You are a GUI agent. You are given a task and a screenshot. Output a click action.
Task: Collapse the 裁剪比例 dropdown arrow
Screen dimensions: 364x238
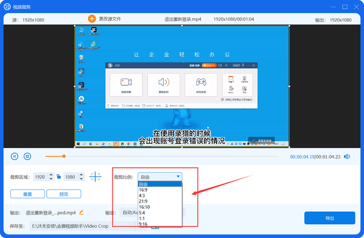click(178, 177)
